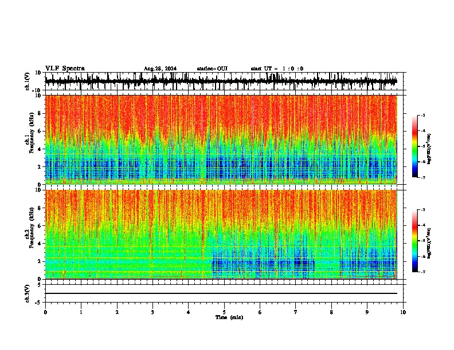Click the time axis tick "6"
Viewport: 454px width, 350px height.
260,312
